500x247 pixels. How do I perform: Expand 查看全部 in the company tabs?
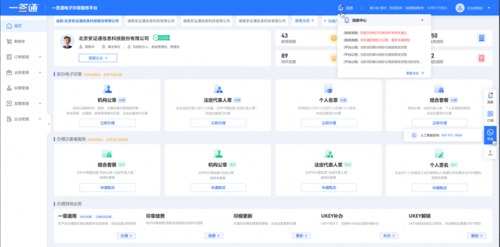pyautogui.click(x=304, y=21)
